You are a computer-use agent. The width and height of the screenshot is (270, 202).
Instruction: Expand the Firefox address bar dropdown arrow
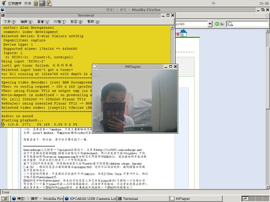pos(210,24)
